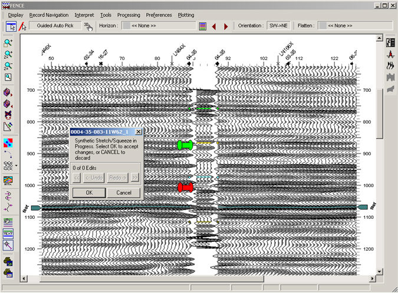Click the 3D hand pick icon

(88, 26)
